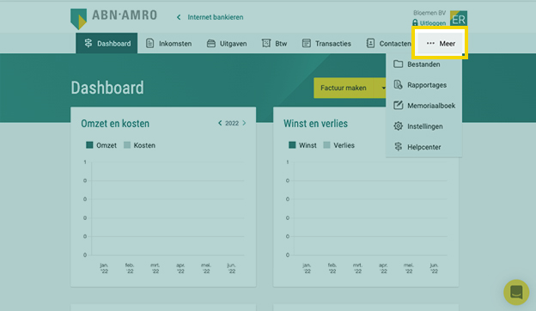Open the chat bubble icon

516,292
